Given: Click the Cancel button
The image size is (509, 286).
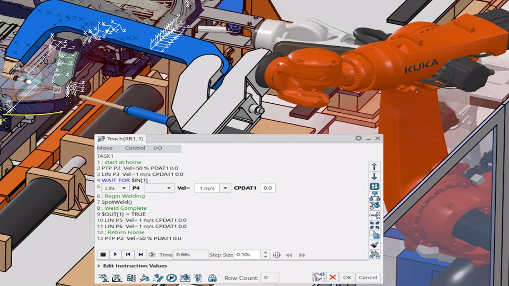Looking at the screenshot, I should 368,277.
